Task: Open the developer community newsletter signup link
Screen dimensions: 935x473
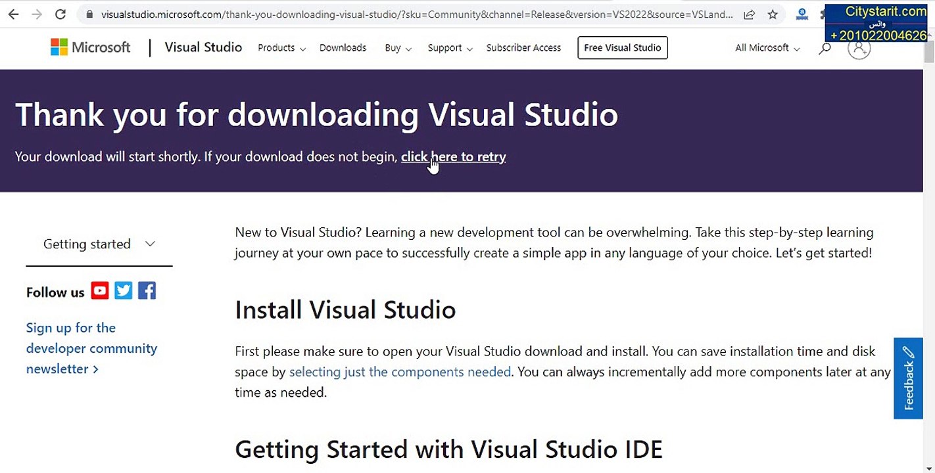Action: tap(91, 348)
